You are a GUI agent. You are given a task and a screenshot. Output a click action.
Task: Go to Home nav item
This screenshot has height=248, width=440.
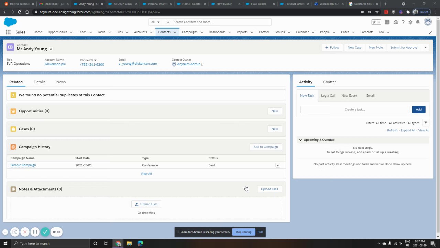click(38, 32)
